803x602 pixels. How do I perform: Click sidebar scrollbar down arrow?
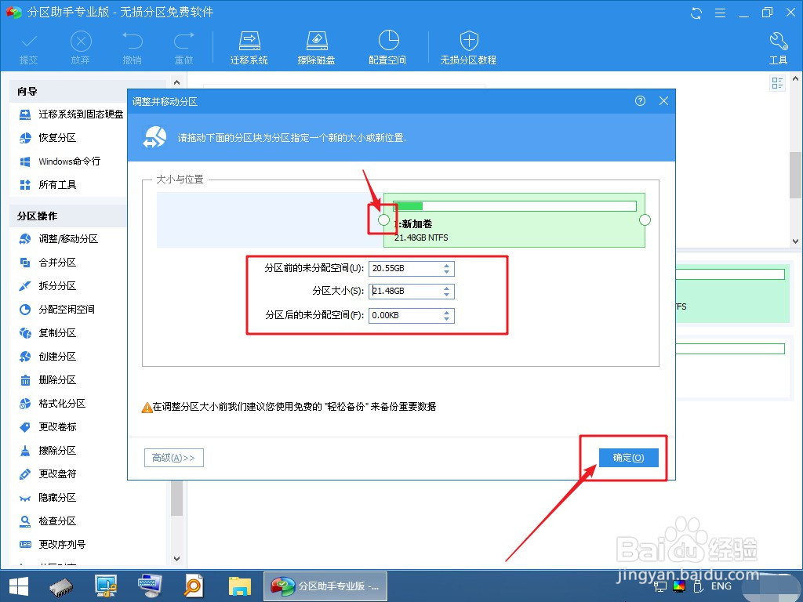tap(176, 558)
